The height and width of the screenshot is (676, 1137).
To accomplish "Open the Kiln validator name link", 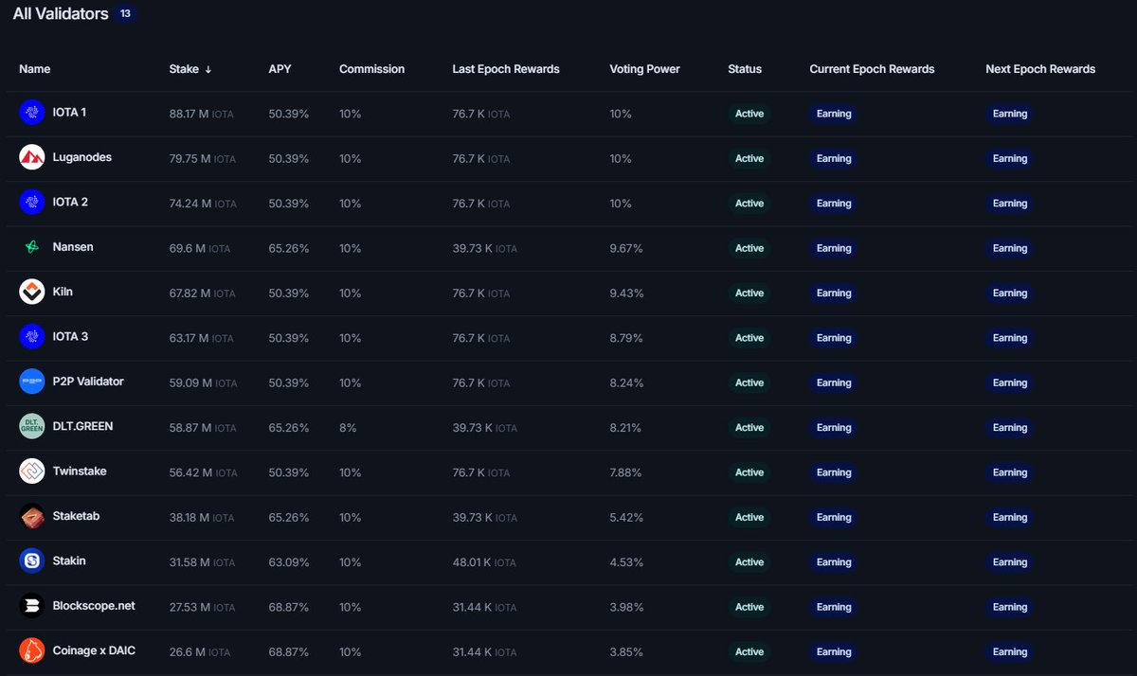I will 63,292.
